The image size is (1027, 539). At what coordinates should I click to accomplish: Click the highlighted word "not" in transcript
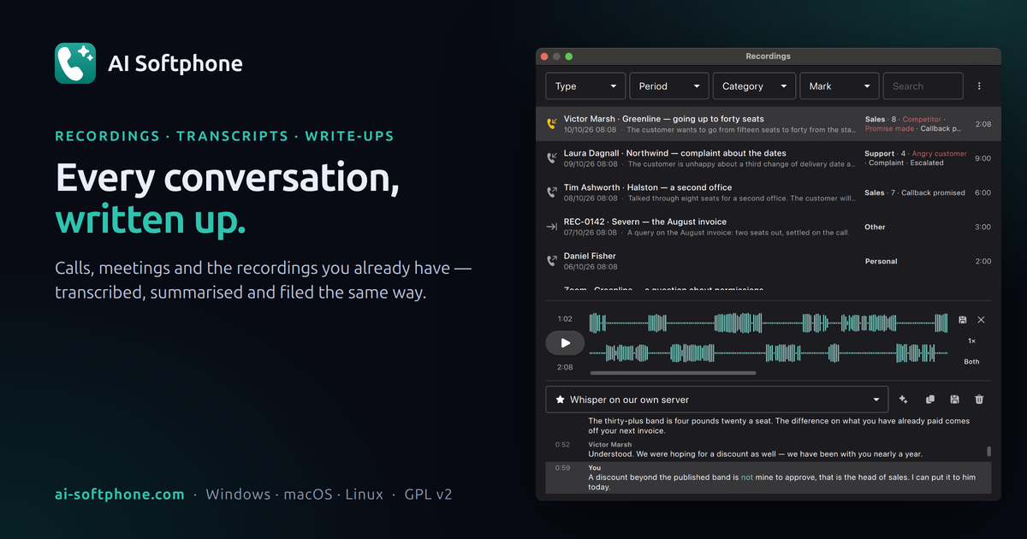pos(747,477)
